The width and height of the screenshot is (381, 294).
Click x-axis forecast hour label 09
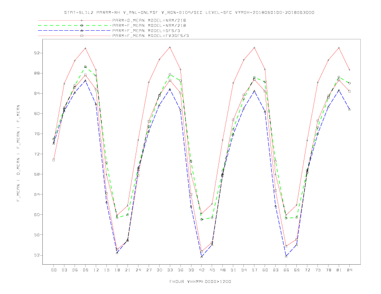pos(85,270)
